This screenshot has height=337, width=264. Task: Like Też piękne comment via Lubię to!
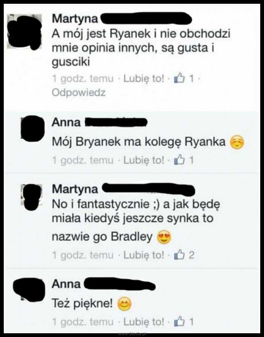(x=144, y=322)
